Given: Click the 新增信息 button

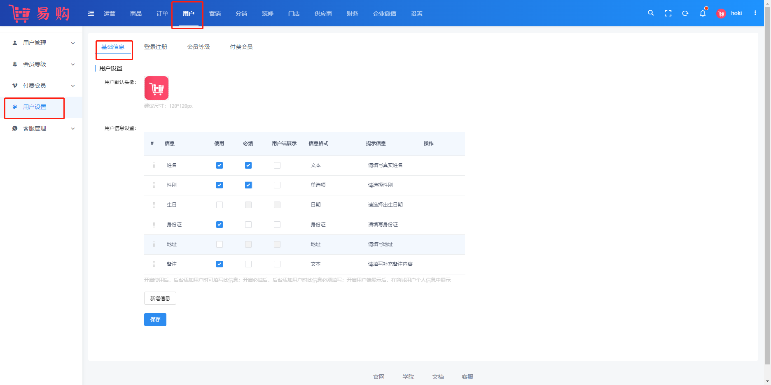Looking at the screenshot, I should (x=160, y=298).
